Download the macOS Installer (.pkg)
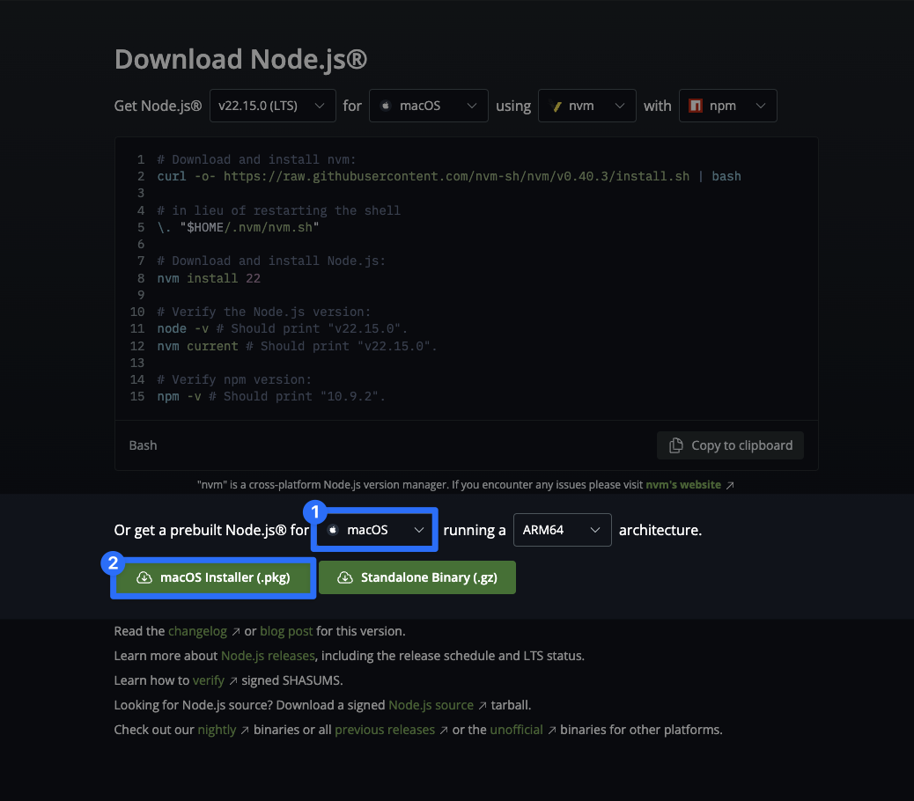Viewport: 914px width, 801px height. click(213, 577)
